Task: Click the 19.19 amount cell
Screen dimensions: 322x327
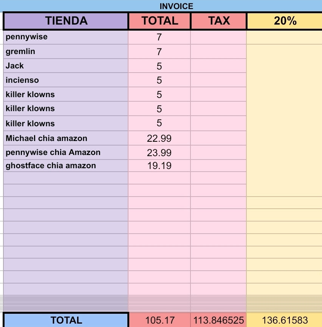Action: click(x=159, y=166)
